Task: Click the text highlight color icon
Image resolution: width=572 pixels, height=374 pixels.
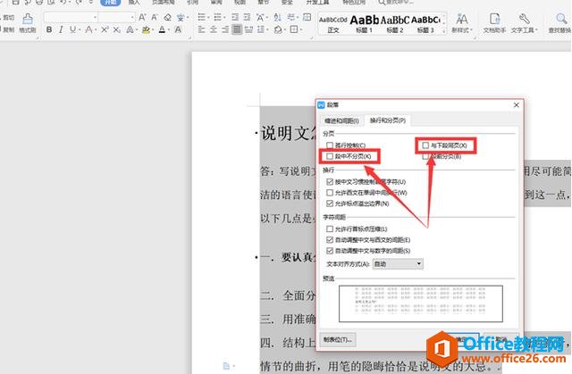Action: click(x=146, y=29)
